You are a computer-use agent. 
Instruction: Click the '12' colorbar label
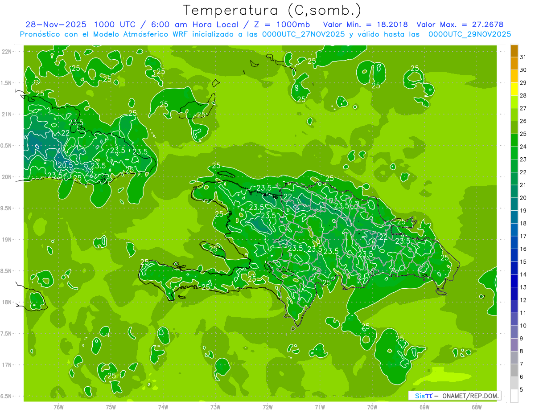click(523, 300)
